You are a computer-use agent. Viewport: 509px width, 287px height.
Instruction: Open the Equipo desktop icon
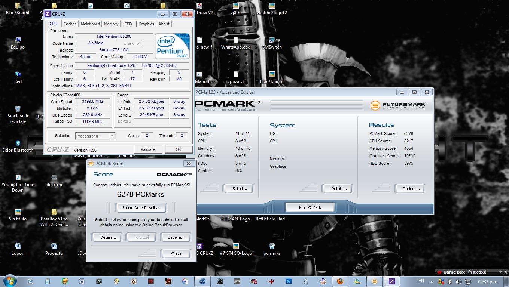tap(18, 43)
